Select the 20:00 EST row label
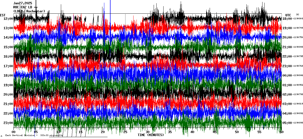 tap(8, 95)
